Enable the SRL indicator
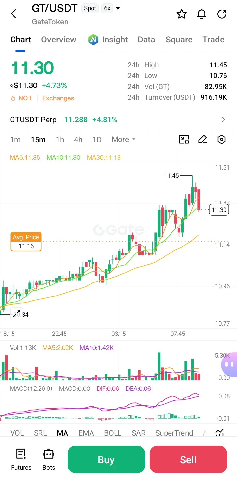The image size is (237, 483). tap(40, 433)
